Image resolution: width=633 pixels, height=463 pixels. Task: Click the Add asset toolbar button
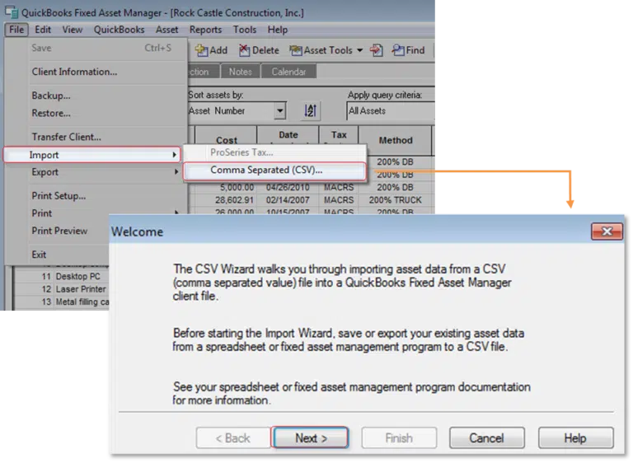point(211,50)
